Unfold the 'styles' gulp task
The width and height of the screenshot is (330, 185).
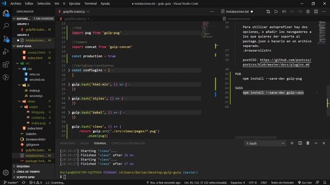[x=69, y=98]
